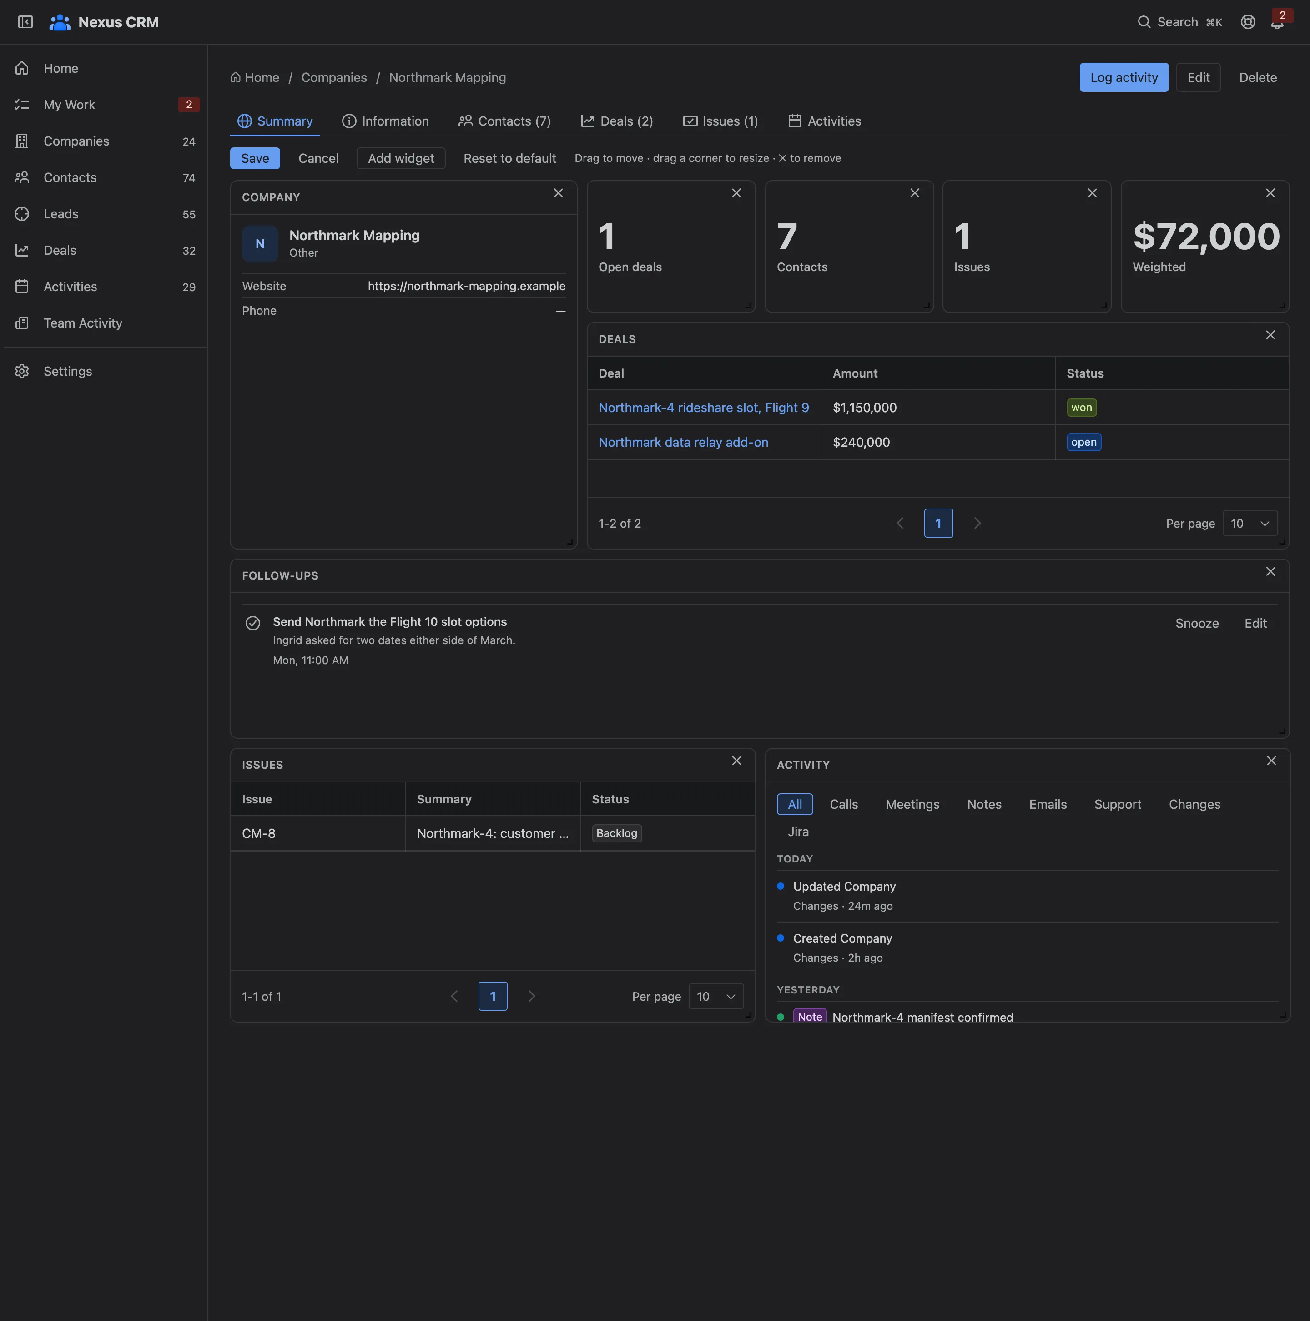Open Northmark-4 rideshare slot, Flight 9 deal
Viewport: 1310px width, 1321px height.
point(704,408)
